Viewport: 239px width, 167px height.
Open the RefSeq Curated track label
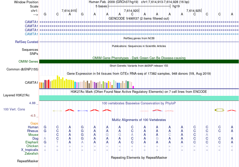[x=27, y=42]
